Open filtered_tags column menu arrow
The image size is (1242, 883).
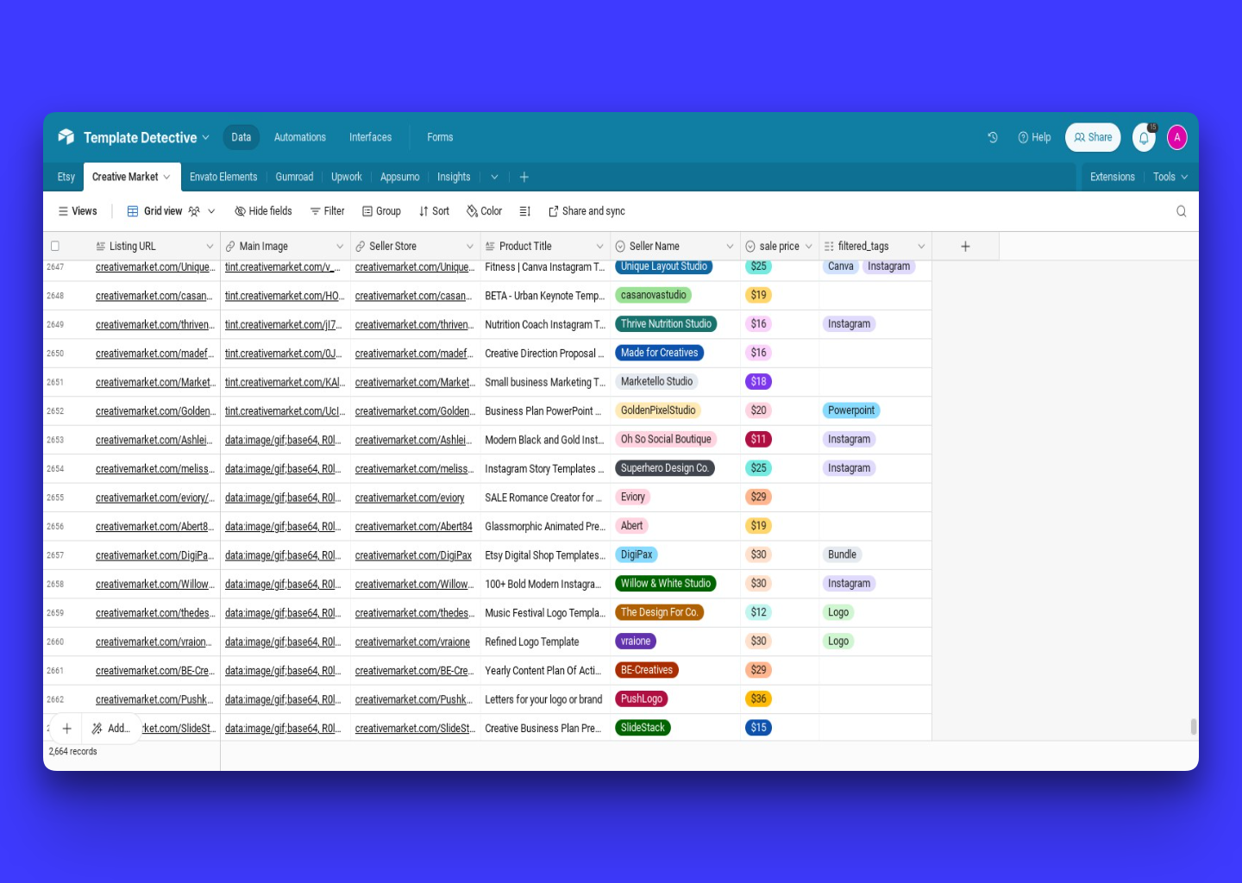coord(921,247)
